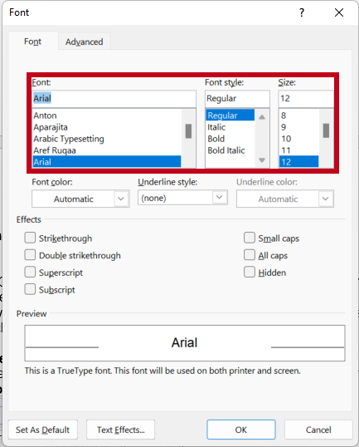Image resolution: width=359 pixels, height=447 pixels.
Task: Switch to the Advanced tab
Action: [x=85, y=42]
